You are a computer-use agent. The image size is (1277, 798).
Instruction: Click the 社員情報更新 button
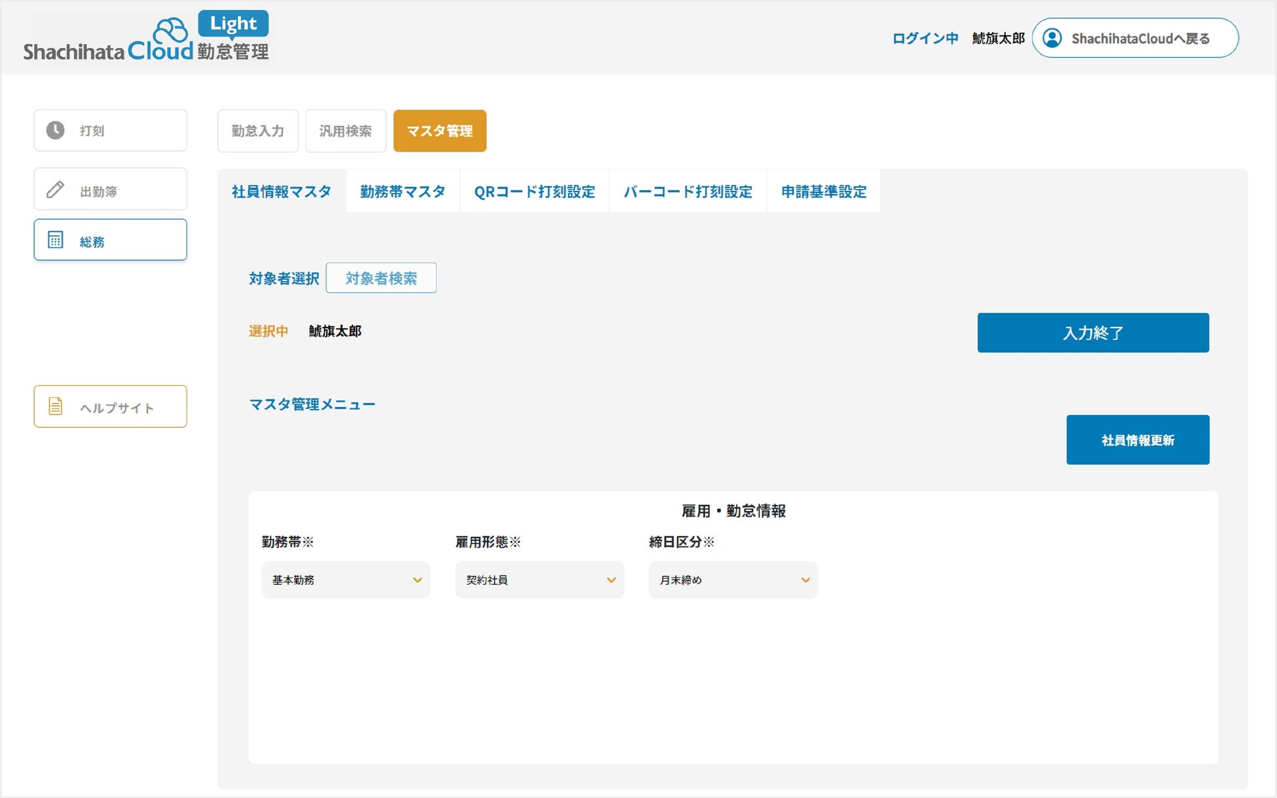coord(1138,440)
